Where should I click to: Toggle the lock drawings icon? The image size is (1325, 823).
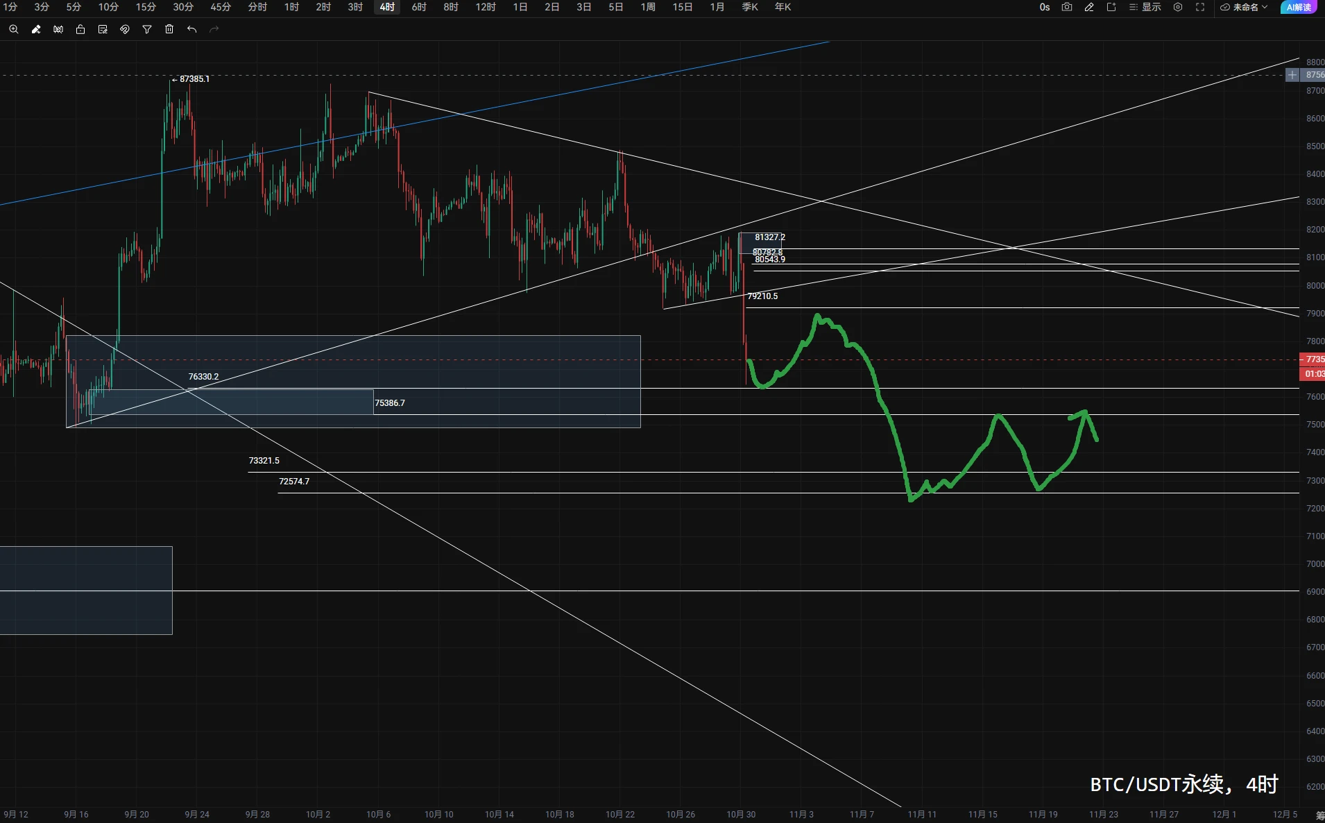pos(80,29)
